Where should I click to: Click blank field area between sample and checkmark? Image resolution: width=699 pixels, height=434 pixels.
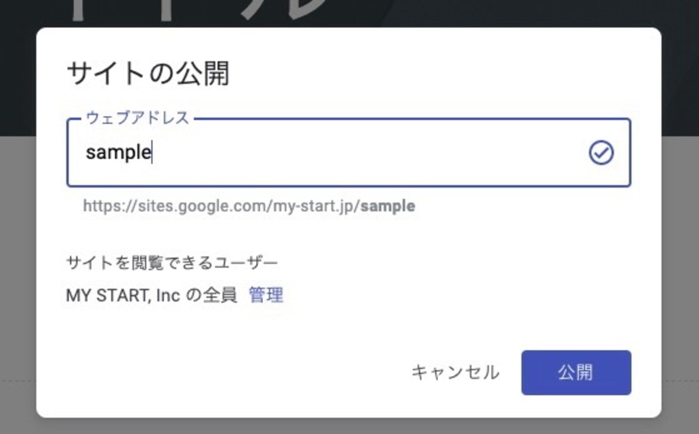coord(370,153)
